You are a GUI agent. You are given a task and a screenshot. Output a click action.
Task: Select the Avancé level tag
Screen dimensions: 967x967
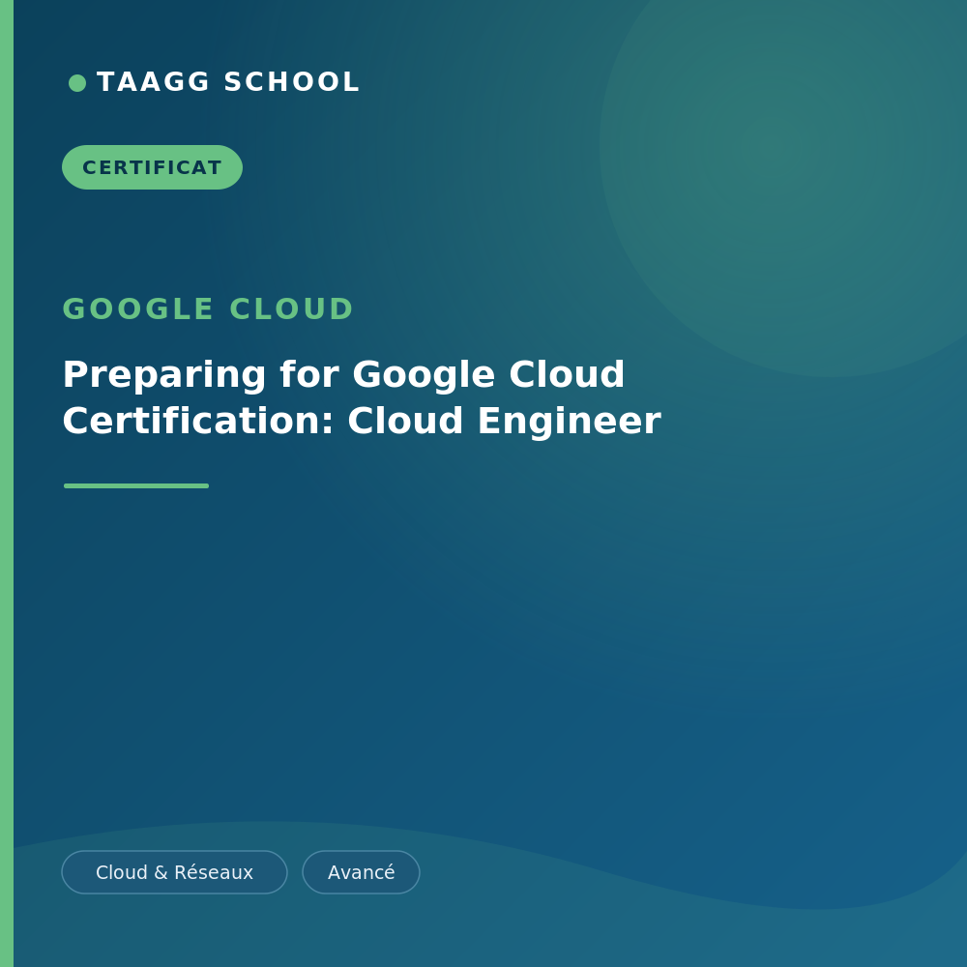tap(361, 872)
